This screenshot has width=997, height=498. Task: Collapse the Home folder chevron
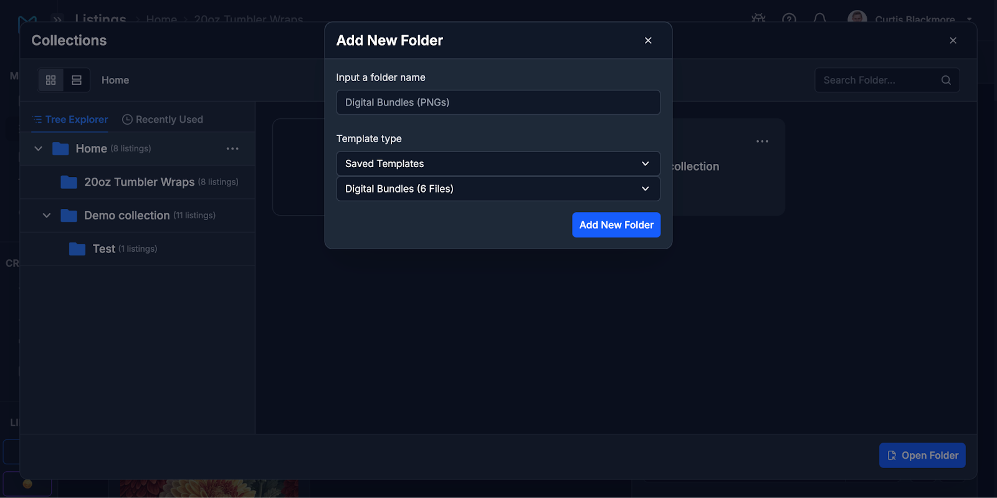(x=39, y=148)
